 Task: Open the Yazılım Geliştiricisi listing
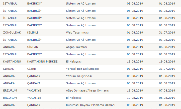coord(79,76)
